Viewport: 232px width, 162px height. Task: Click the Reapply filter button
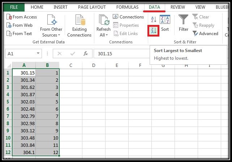pos(203,25)
